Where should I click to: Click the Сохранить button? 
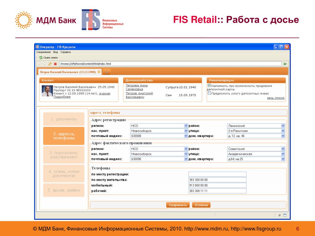pos(178,205)
